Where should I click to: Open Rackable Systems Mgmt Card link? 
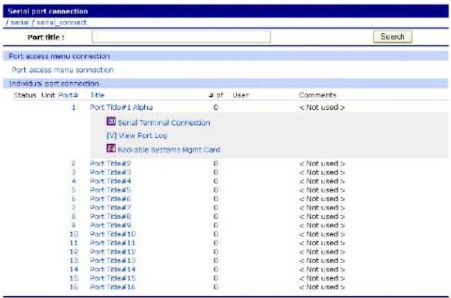pyautogui.click(x=169, y=149)
